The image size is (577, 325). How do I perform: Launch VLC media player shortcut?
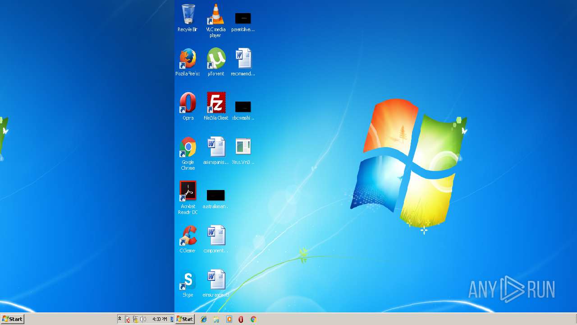point(215,14)
